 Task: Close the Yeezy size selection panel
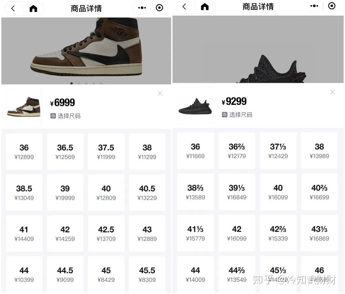tap(333, 92)
